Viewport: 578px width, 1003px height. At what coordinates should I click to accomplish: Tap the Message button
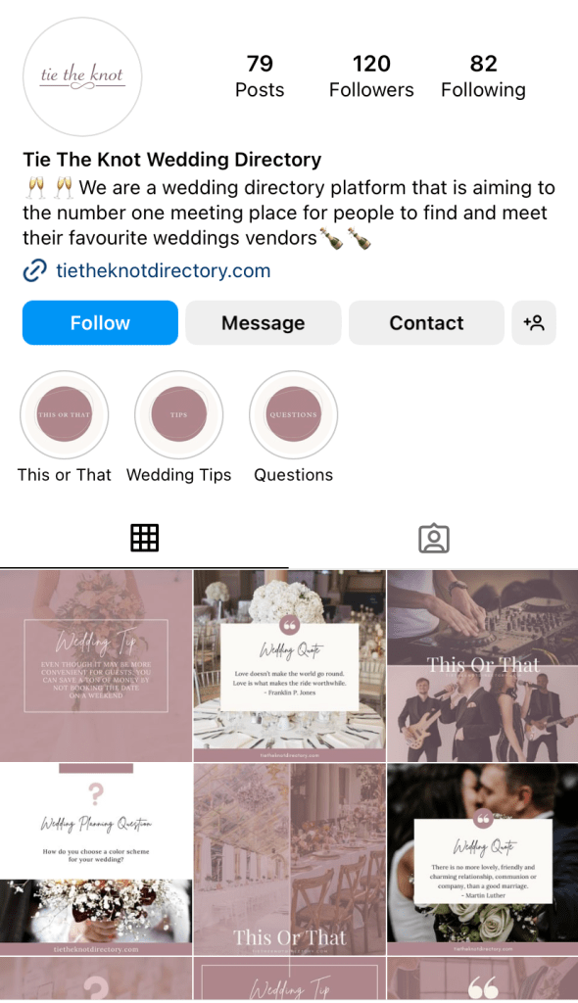264,322
